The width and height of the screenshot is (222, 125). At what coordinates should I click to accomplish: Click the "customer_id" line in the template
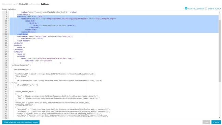pos(55,74)
